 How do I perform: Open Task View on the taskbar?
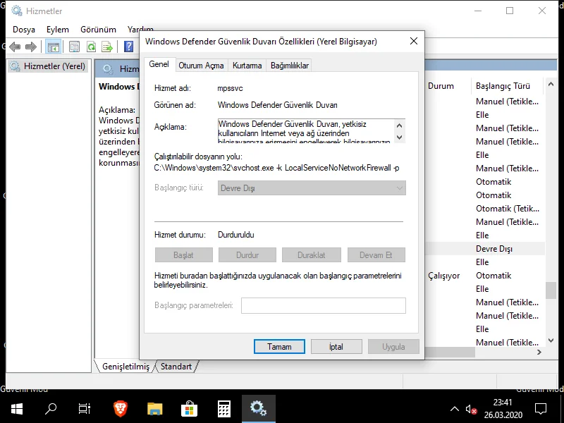click(x=85, y=409)
